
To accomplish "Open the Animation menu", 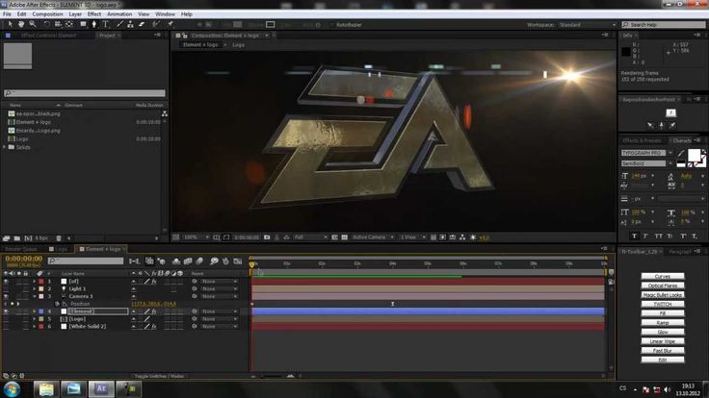I will [x=119, y=14].
